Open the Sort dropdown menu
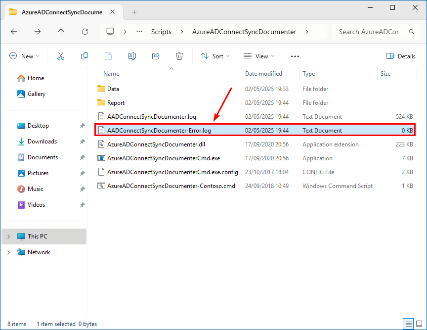 click(x=215, y=56)
